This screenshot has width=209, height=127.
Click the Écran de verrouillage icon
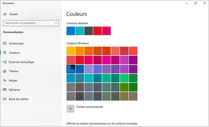pyautogui.click(x=5, y=62)
